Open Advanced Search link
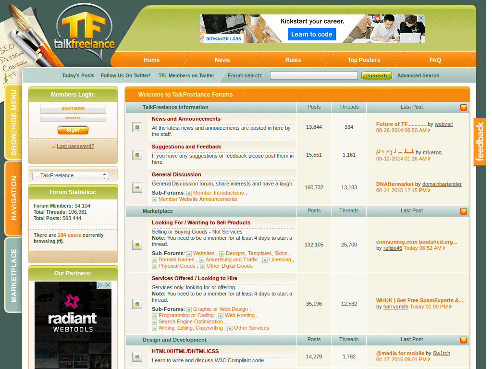Viewport: 492px width, 369px height. (x=418, y=75)
